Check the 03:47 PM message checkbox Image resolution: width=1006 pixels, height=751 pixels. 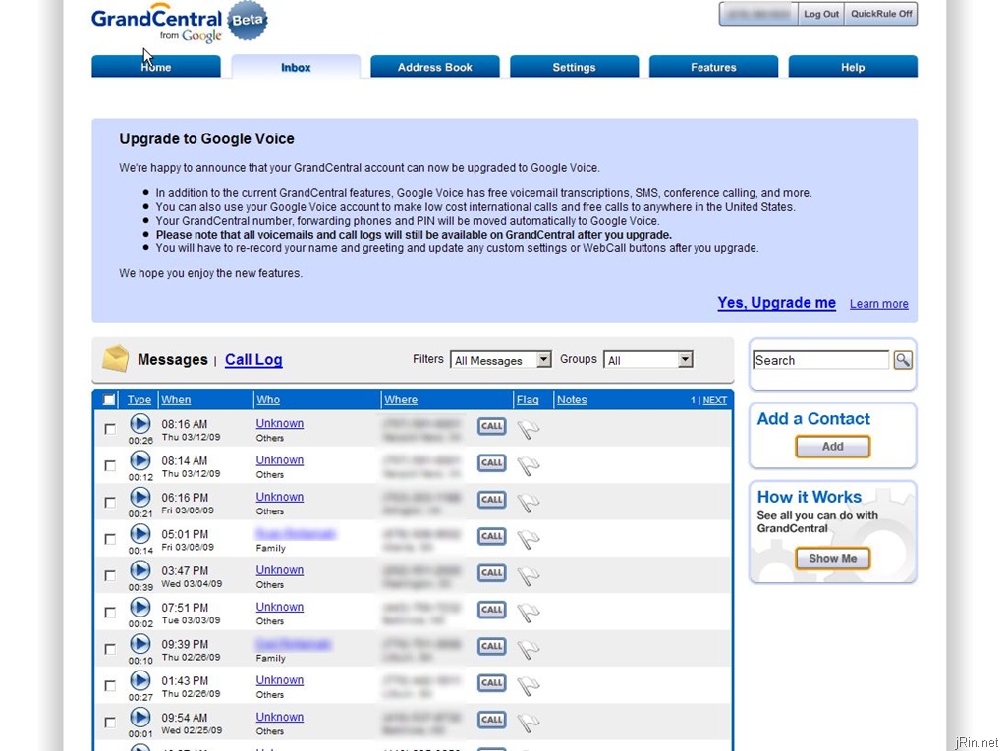click(x=110, y=575)
